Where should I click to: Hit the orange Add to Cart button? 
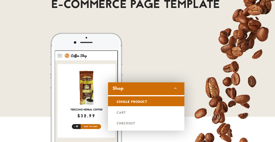91,126
